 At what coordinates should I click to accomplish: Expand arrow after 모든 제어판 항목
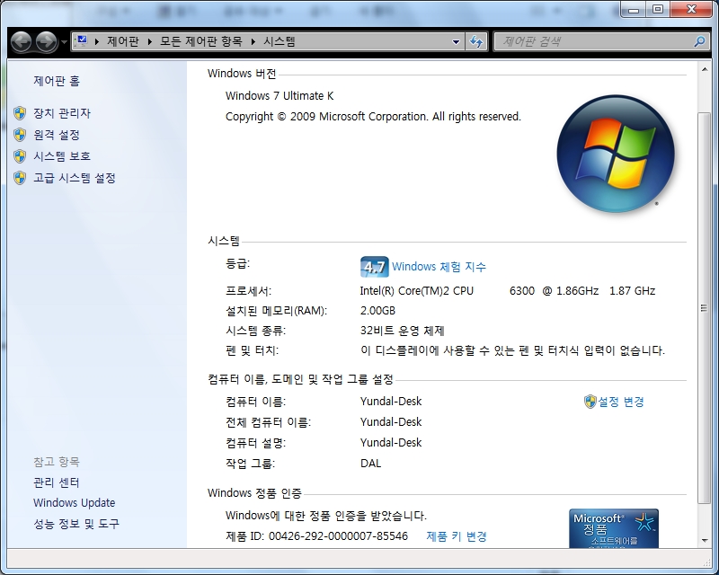(x=253, y=41)
